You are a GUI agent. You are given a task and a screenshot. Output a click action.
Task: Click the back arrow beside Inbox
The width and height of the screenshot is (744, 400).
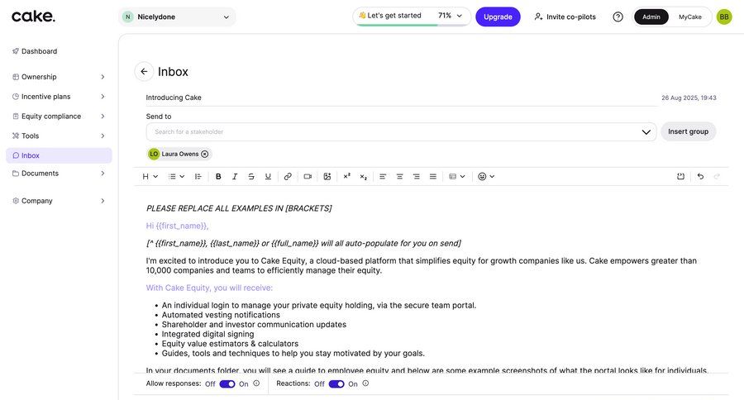(x=144, y=72)
